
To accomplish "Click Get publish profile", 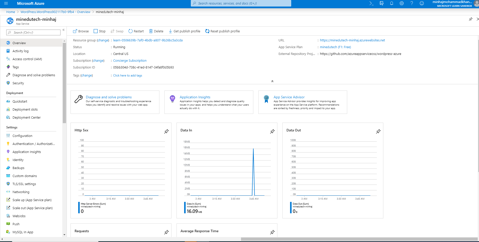I will click(x=185, y=31).
